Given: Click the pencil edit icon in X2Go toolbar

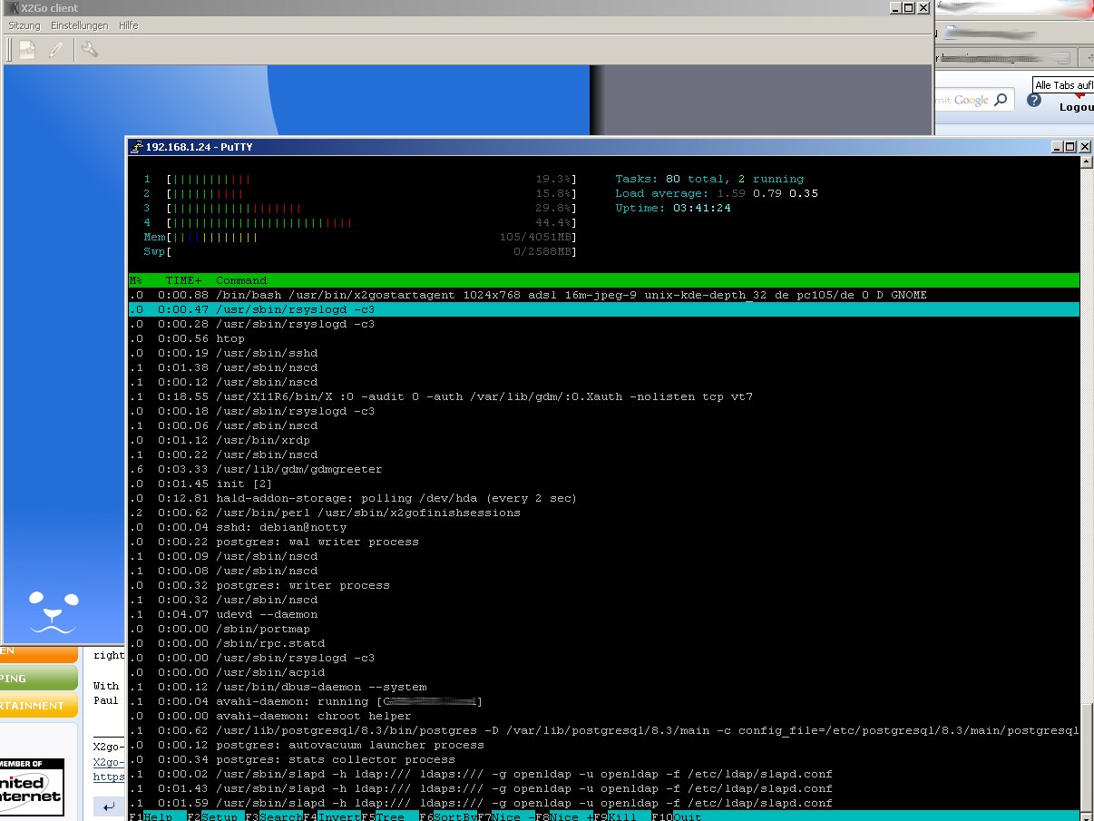Looking at the screenshot, I should tap(56, 50).
